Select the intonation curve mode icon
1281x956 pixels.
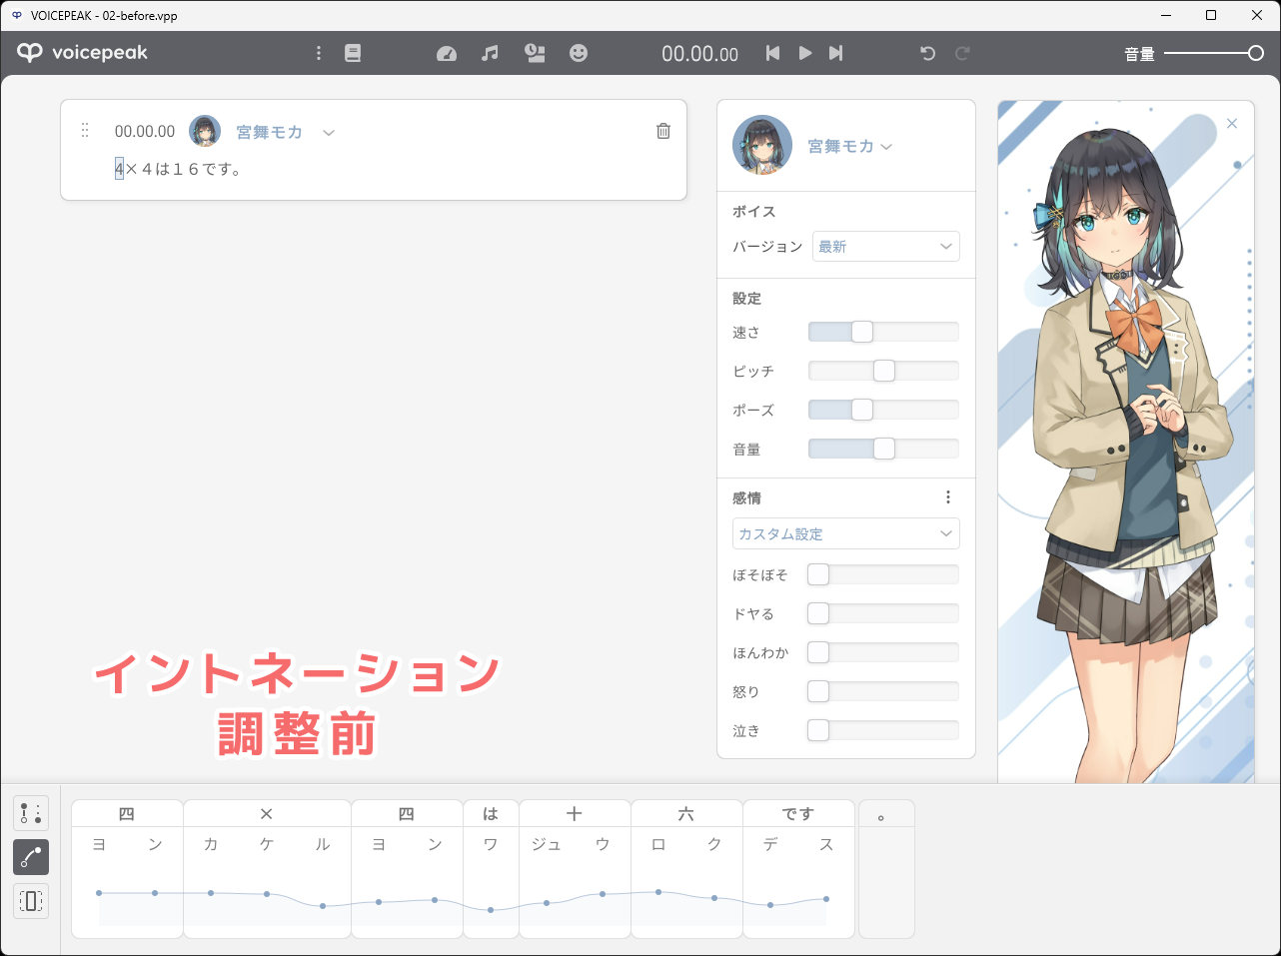click(x=31, y=857)
